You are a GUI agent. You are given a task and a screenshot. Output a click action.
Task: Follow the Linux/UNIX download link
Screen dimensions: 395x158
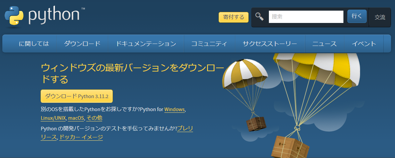pos(53,118)
